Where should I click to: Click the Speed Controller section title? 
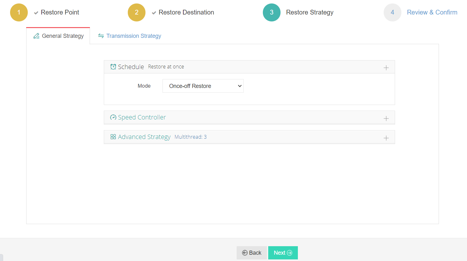pos(142,117)
